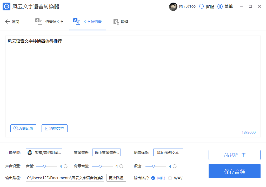Click 更改路径 button
The width and height of the screenshot is (266, 187).
click(116, 178)
